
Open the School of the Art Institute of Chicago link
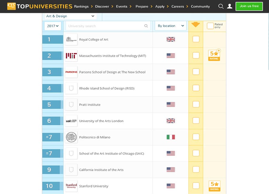(x=111, y=153)
